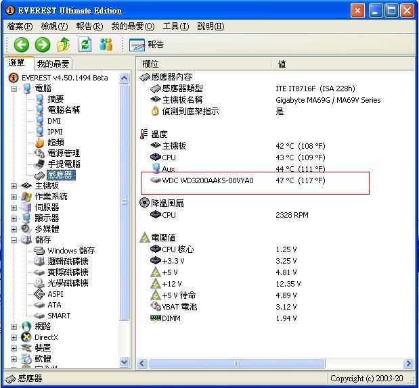Click the horizontal scrollbar right arrow
Screen dimensions: 419x388
click(x=409, y=363)
